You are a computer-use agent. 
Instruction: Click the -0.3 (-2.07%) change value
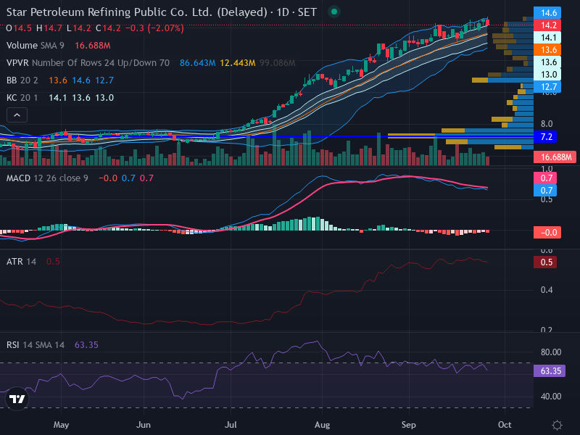154,28
